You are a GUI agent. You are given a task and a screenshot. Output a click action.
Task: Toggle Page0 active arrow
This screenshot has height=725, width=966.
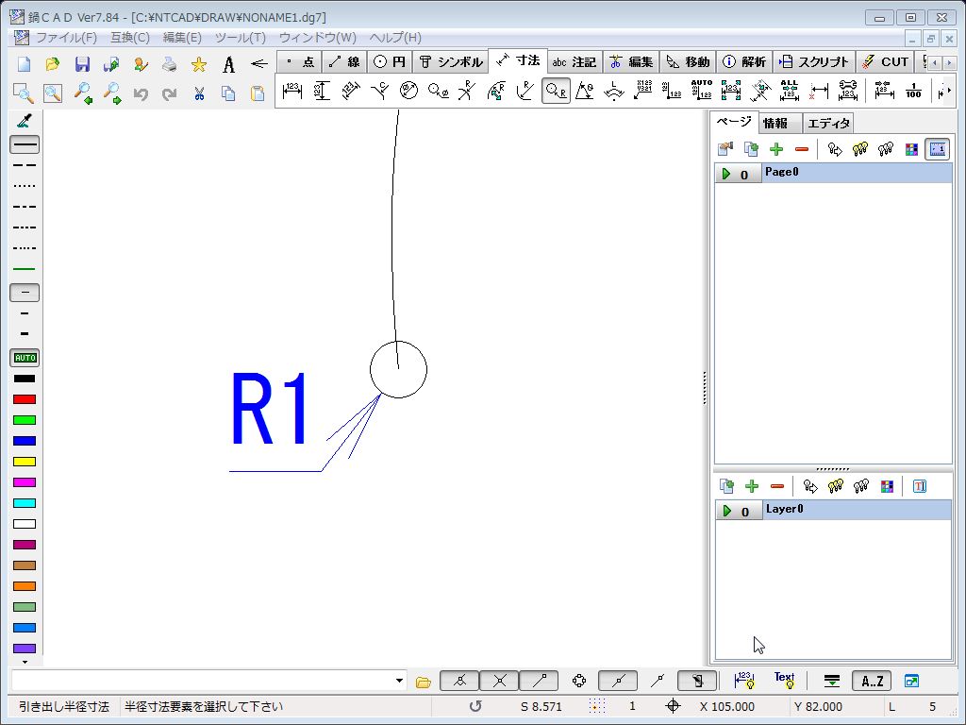(x=726, y=174)
